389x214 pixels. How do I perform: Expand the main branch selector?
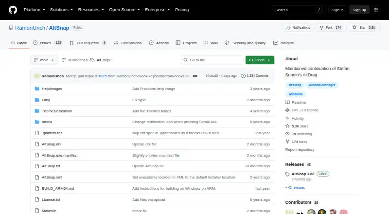point(44,60)
